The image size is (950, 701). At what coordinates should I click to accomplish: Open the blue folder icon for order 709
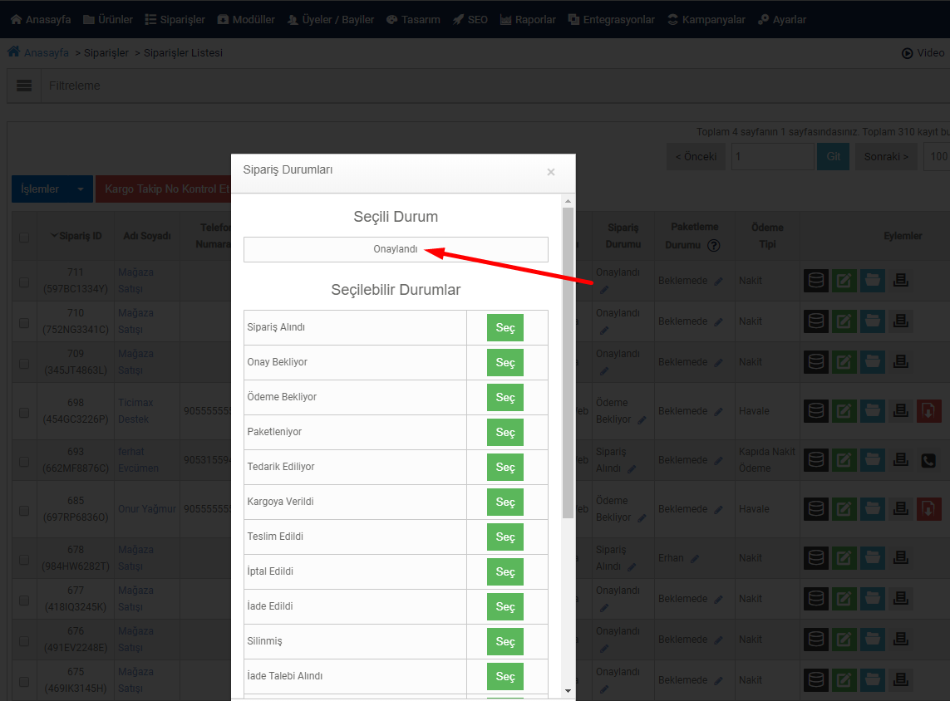[x=873, y=361]
